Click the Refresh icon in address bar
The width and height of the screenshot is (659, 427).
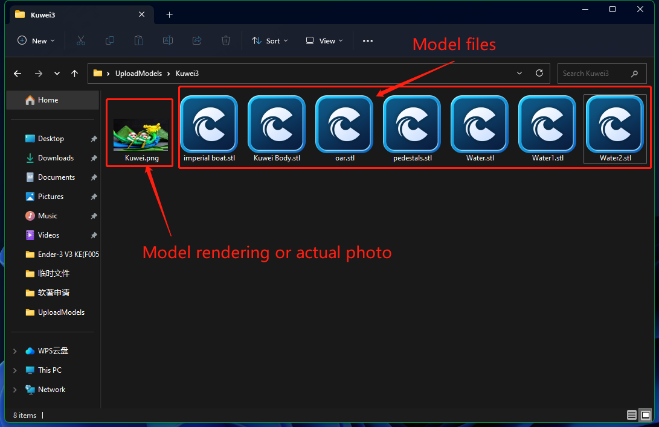pos(539,73)
